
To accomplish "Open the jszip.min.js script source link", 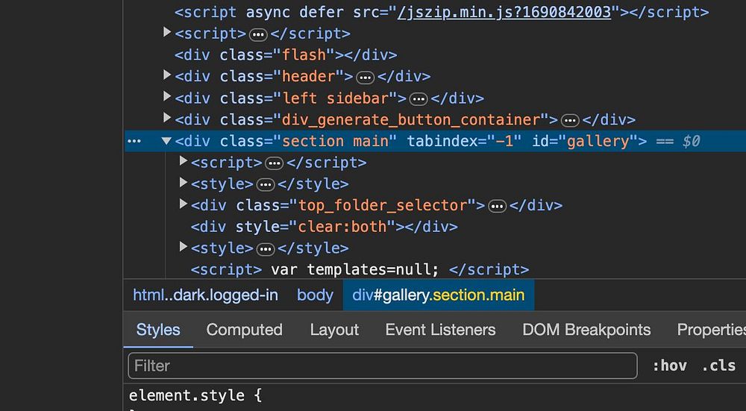I will [504, 13].
